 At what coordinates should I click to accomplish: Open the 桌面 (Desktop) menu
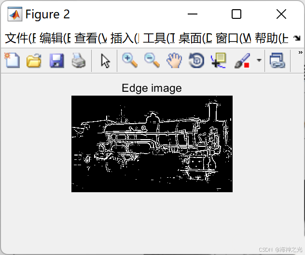coord(195,38)
